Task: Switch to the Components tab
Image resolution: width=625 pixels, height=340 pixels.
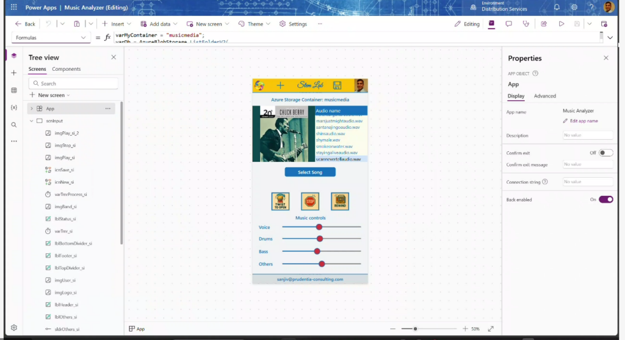Action: [x=66, y=70]
